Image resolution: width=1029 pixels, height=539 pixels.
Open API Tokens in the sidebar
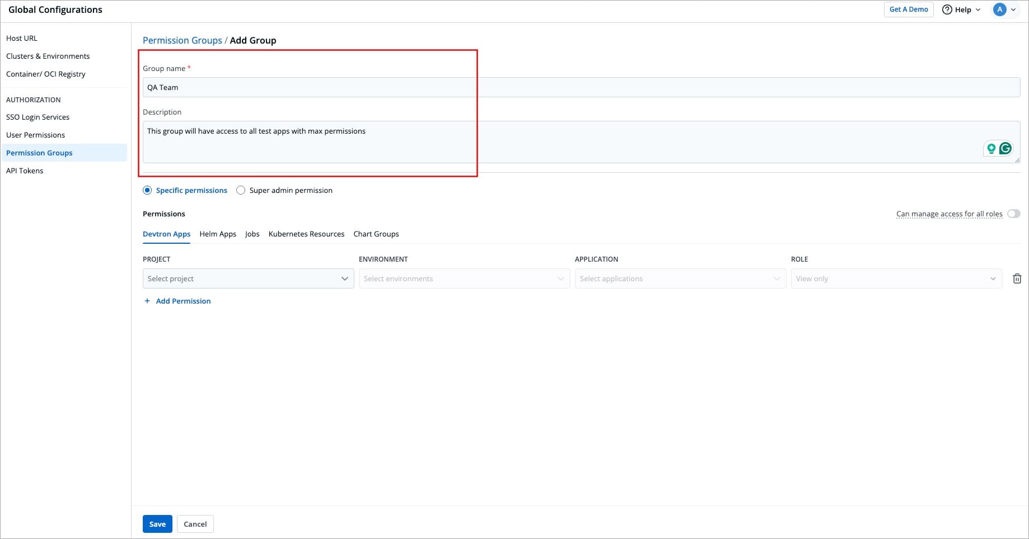25,171
